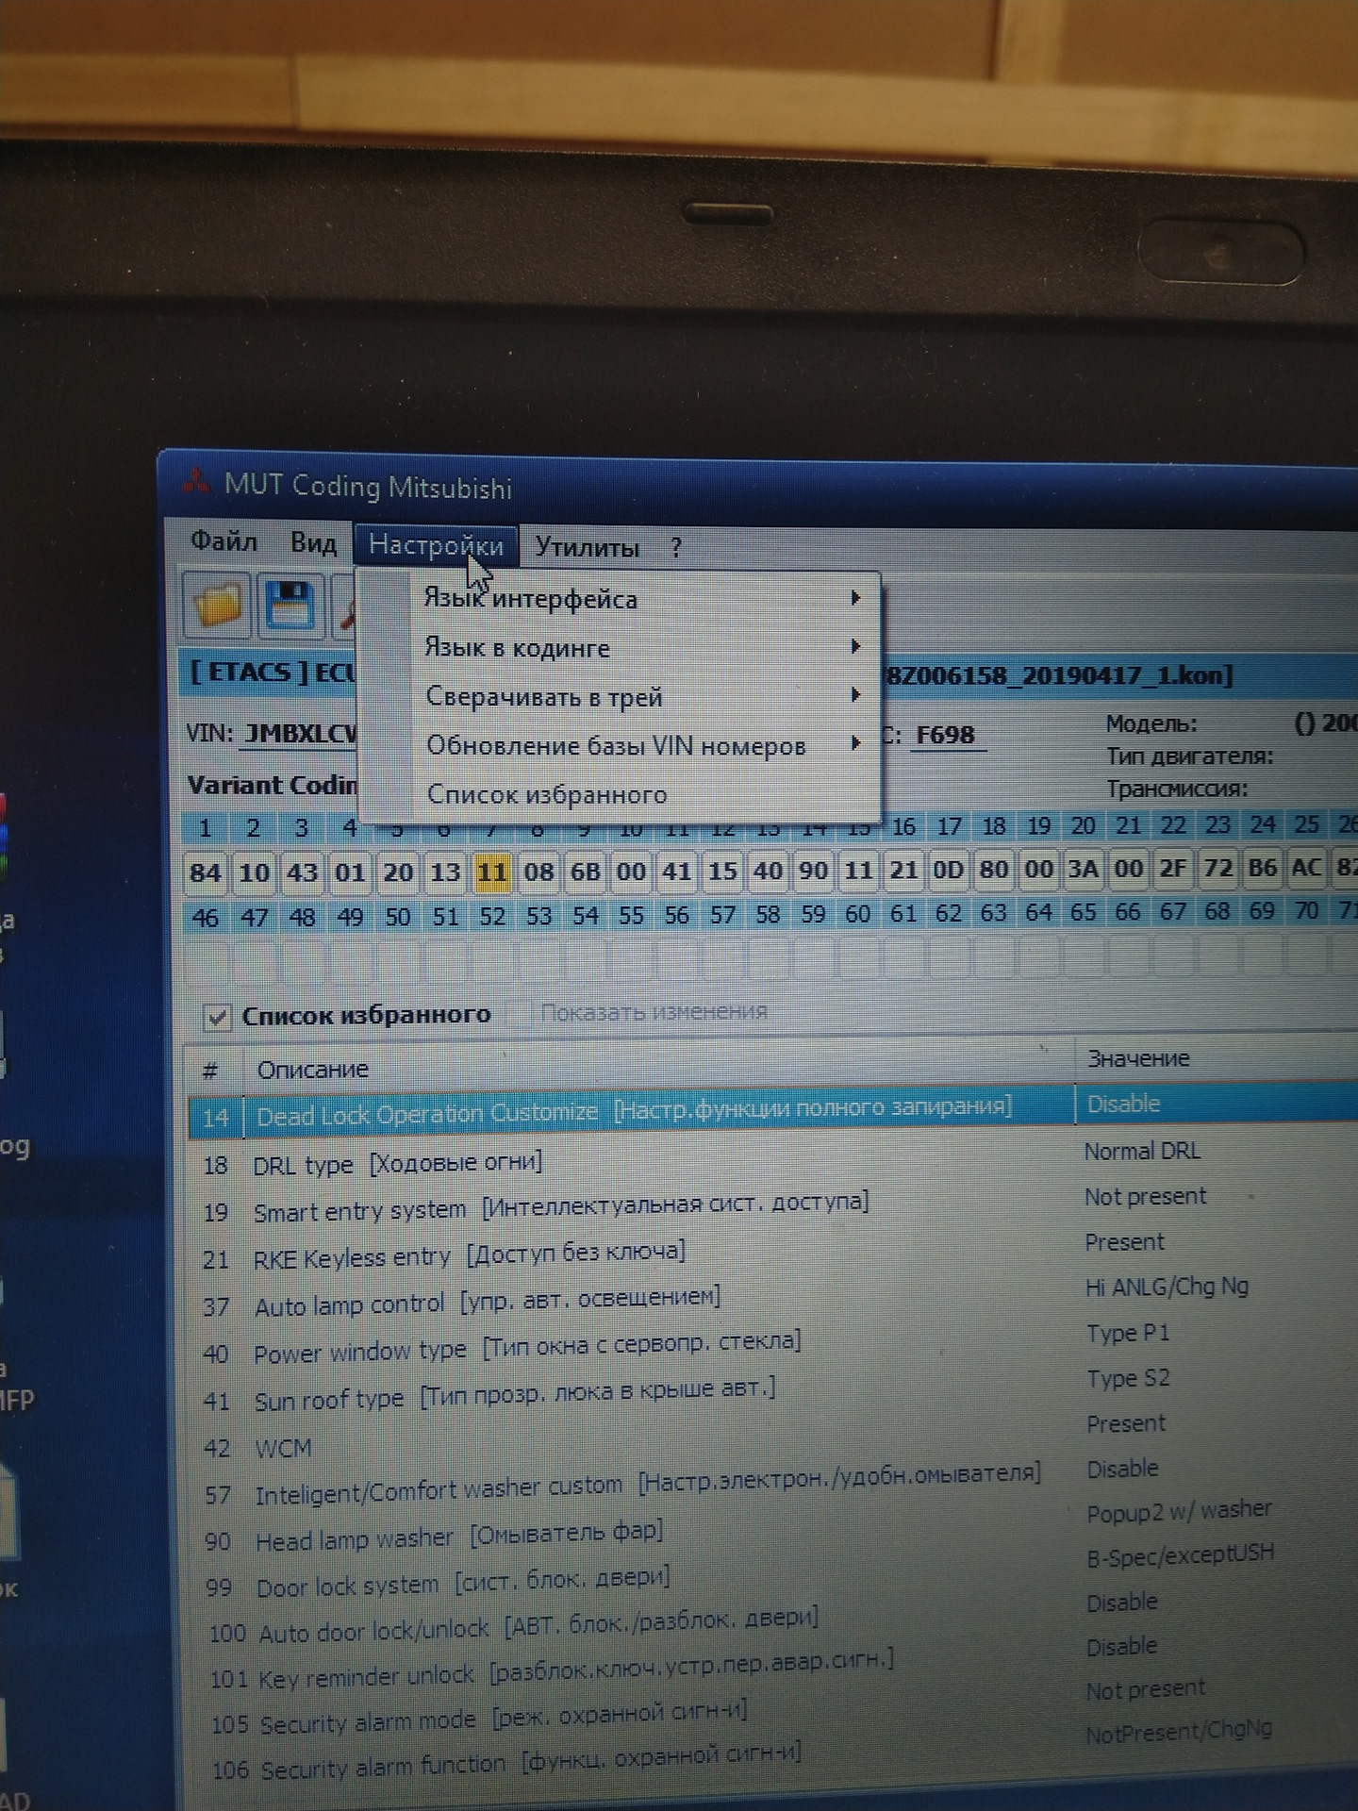Click the VIN field JMBXLCV

tap(298, 734)
